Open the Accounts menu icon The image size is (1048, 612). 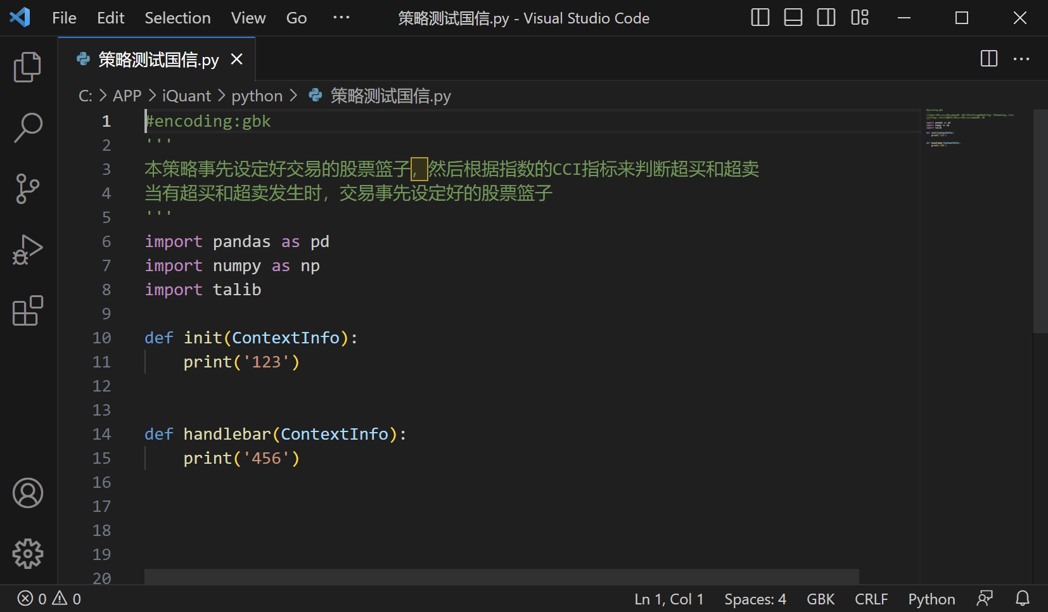click(x=27, y=493)
